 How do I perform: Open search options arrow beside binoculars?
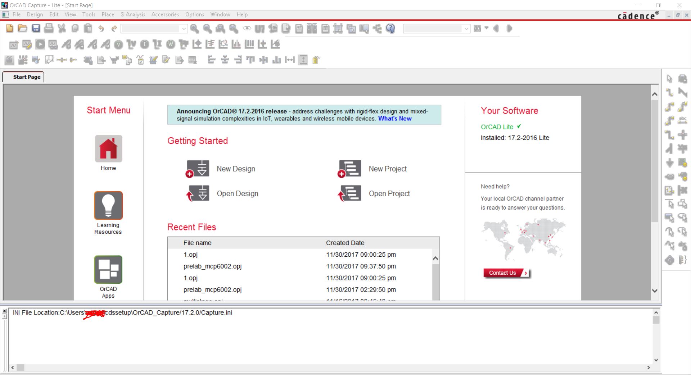[487, 28]
